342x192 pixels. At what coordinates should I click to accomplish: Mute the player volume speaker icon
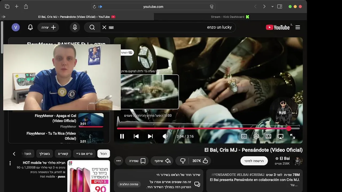click(165, 136)
